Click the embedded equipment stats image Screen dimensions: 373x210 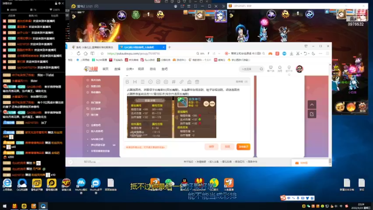pyautogui.click(x=172, y=117)
